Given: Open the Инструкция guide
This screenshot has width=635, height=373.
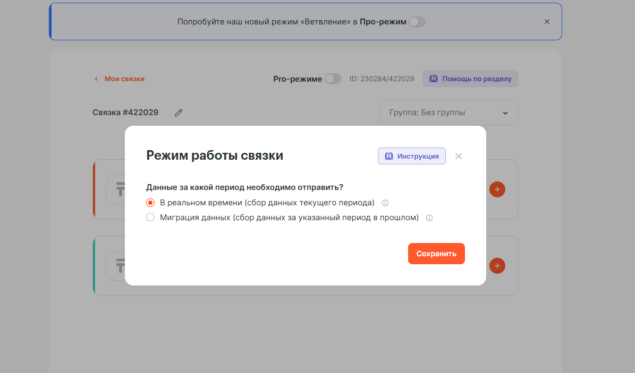Looking at the screenshot, I should point(412,156).
